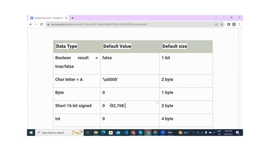Close the Untitled document tab
This screenshot has height=151, width=270.
(66, 18)
